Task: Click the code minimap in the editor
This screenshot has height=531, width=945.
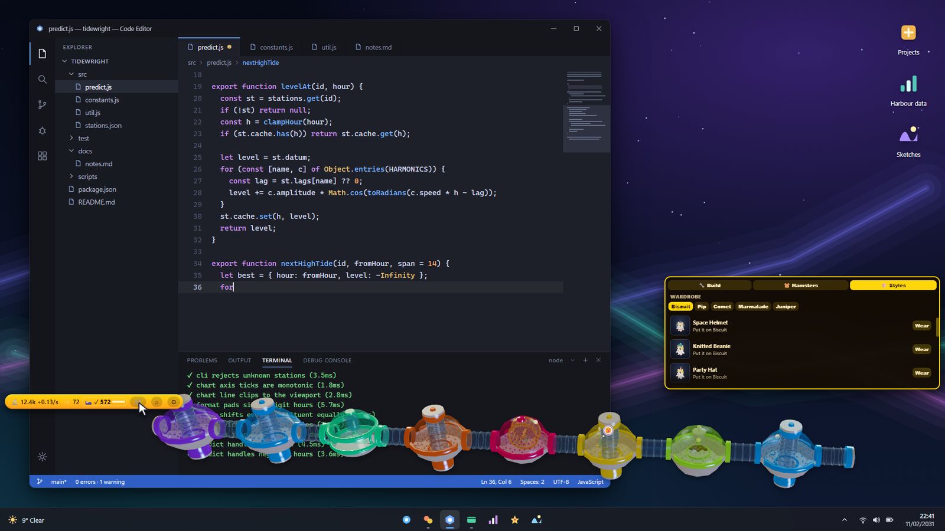Action: pyautogui.click(x=586, y=111)
